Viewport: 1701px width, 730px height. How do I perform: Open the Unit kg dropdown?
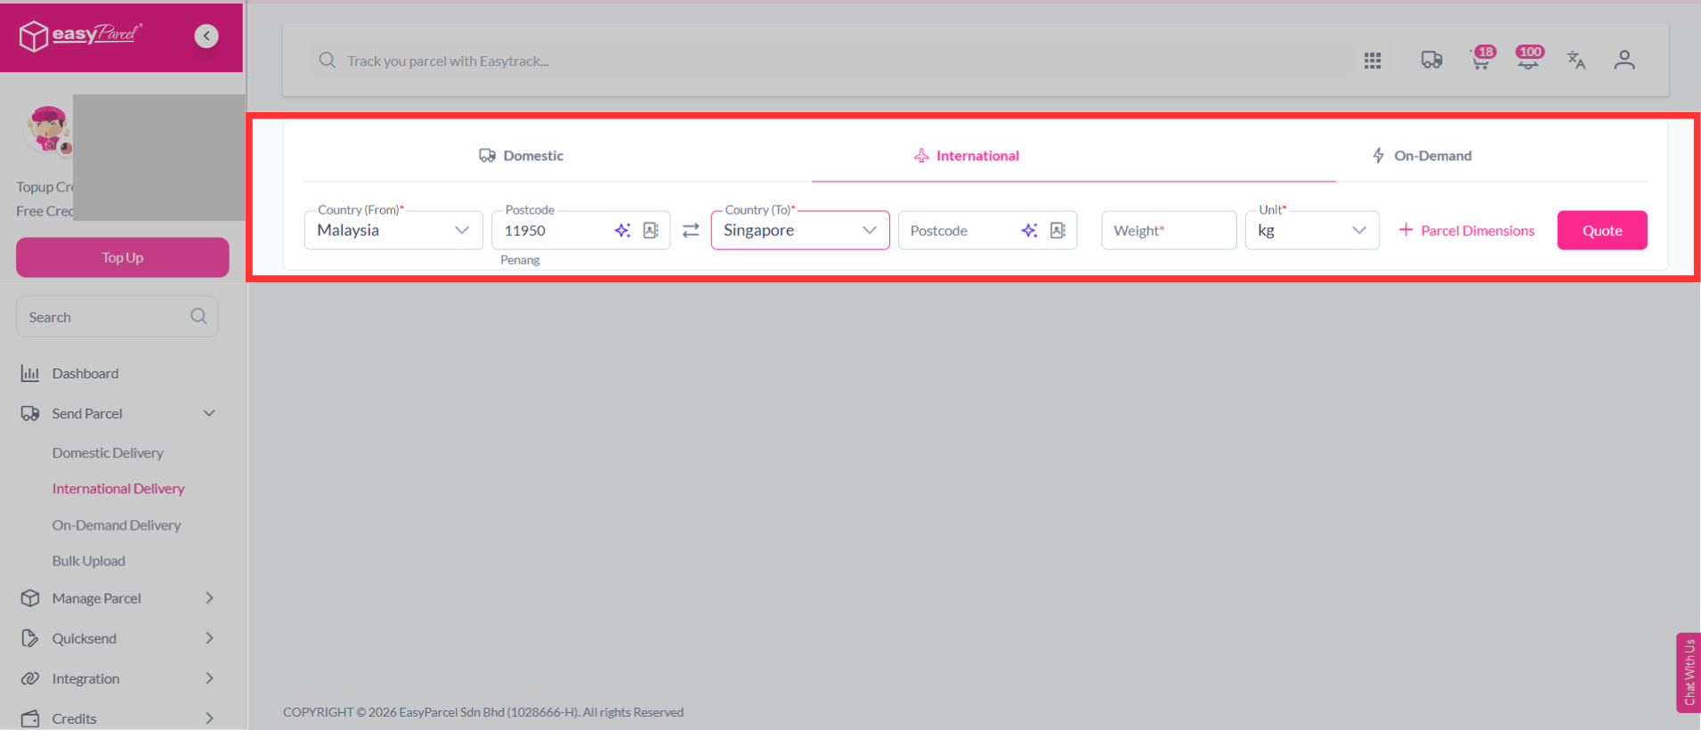[1312, 230]
